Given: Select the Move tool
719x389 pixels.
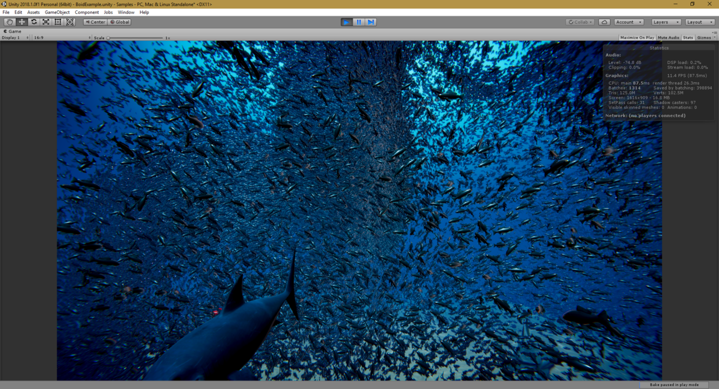Looking at the screenshot, I should click(22, 22).
